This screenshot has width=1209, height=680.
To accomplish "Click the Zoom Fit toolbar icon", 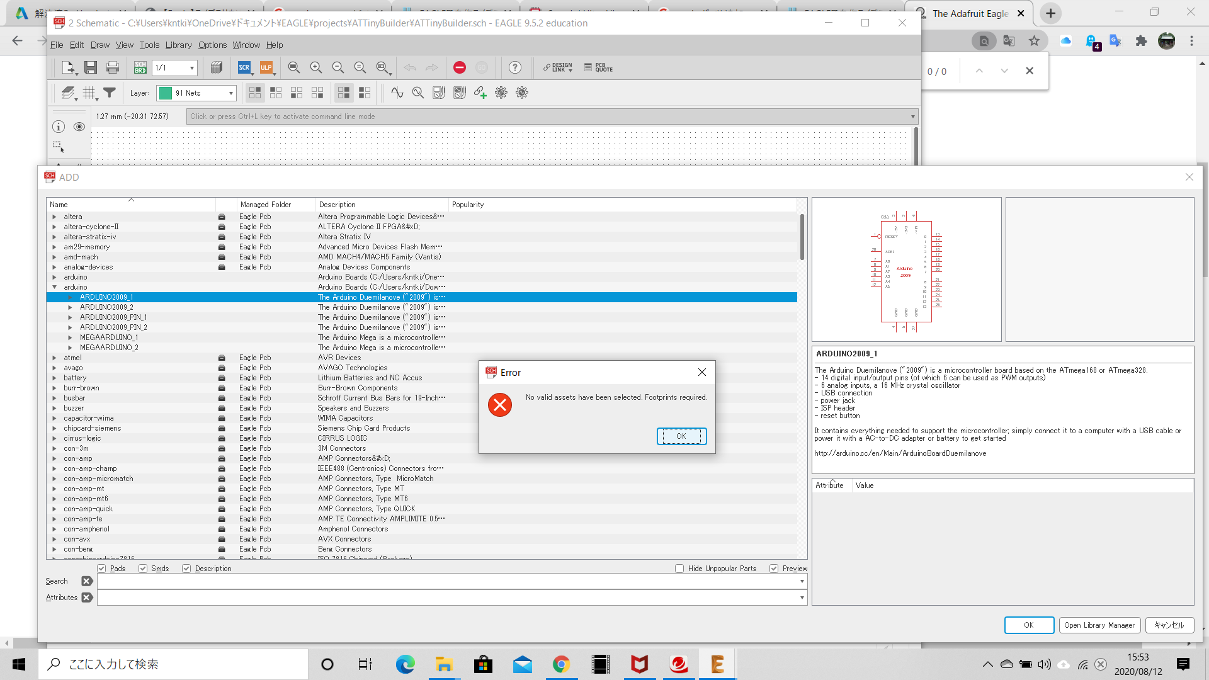I will [293, 67].
